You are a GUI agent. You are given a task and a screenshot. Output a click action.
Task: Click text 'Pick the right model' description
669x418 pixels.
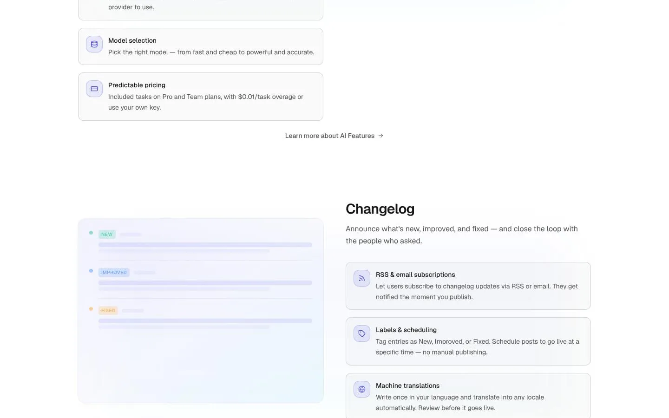(x=211, y=52)
